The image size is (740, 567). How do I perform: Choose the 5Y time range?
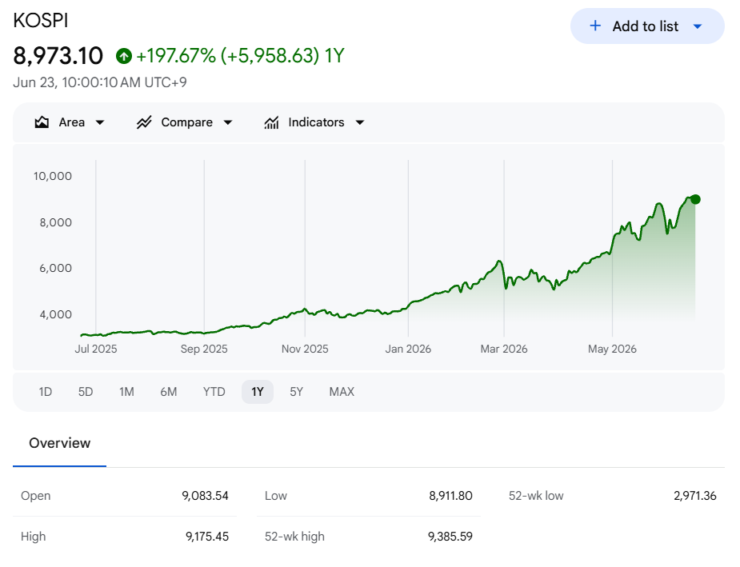pyautogui.click(x=296, y=392)
